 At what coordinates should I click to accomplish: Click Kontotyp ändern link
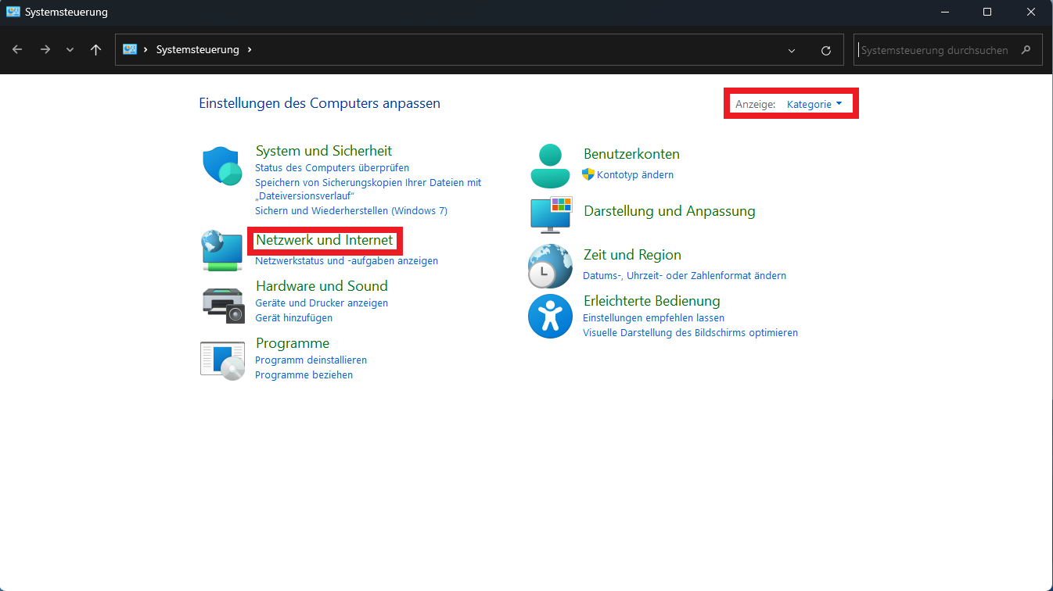tap(634, 175)
